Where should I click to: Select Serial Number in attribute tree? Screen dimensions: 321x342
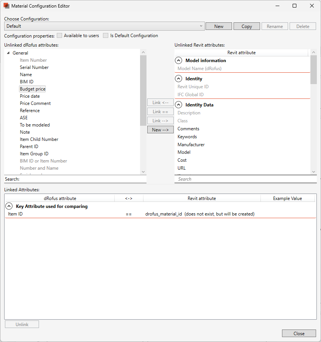(34, 67)
